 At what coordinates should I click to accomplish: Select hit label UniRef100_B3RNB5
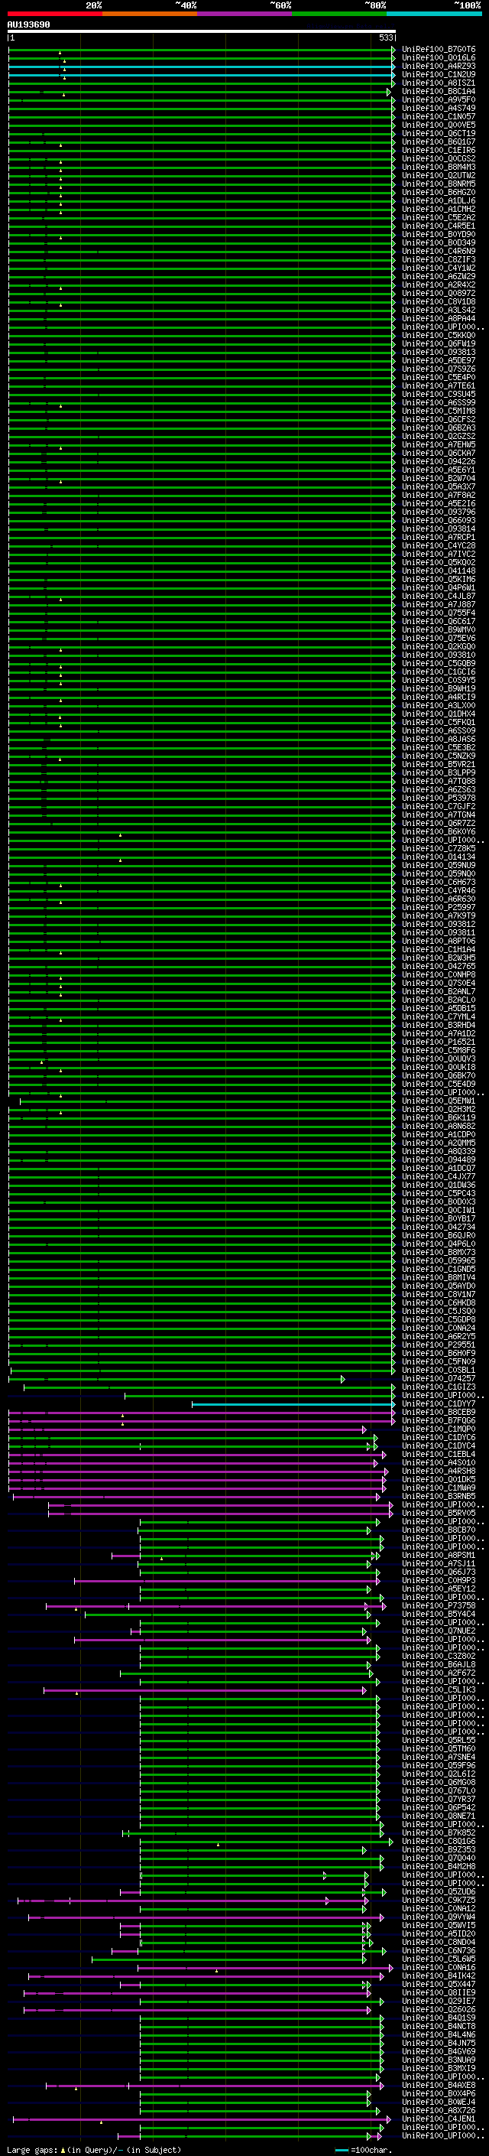coord(439,1496)
